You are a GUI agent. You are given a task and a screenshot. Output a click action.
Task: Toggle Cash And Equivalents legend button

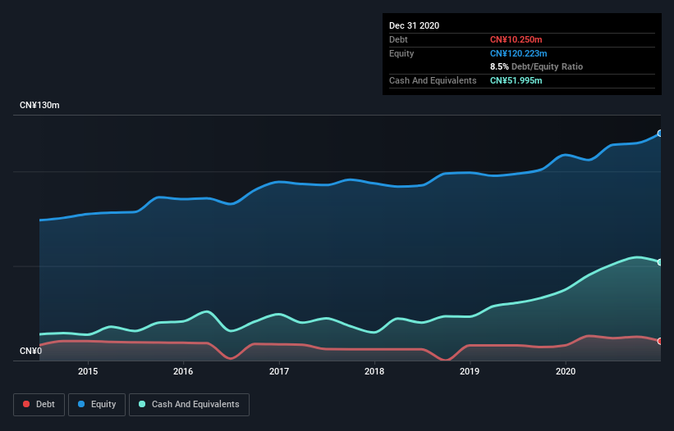tap(189, 405)
